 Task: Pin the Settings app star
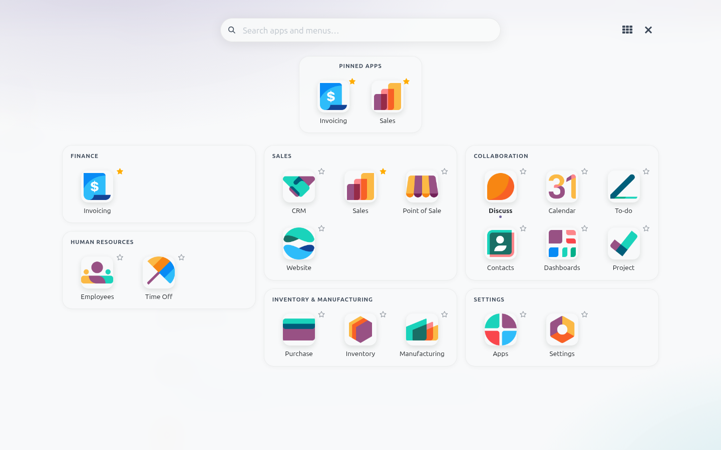585,314
